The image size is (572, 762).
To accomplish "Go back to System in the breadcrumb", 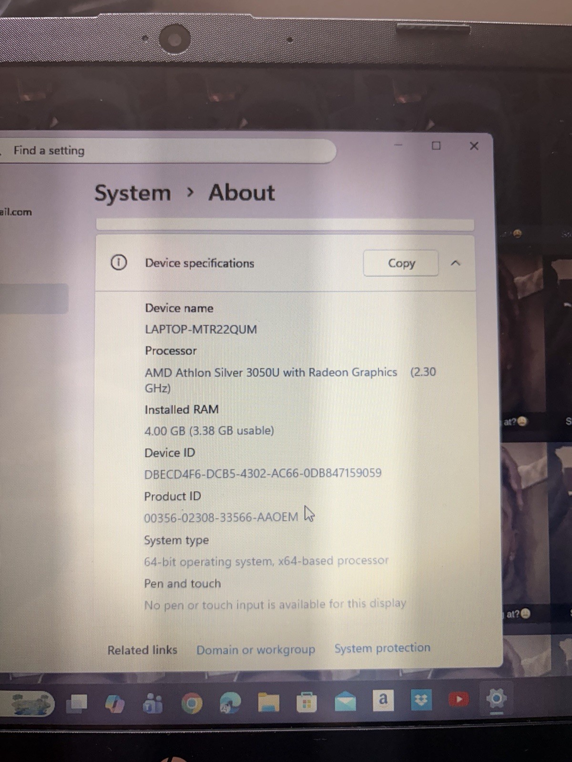I will (133, 193).
